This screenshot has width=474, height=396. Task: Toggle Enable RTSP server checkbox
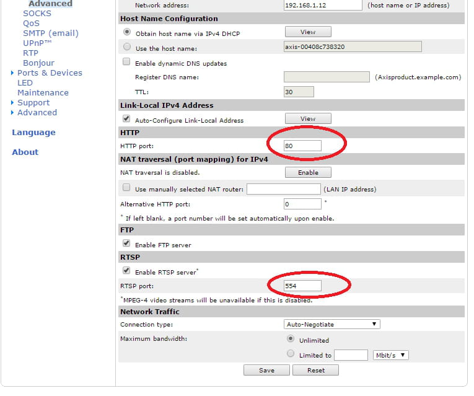[x=126, y=270]
